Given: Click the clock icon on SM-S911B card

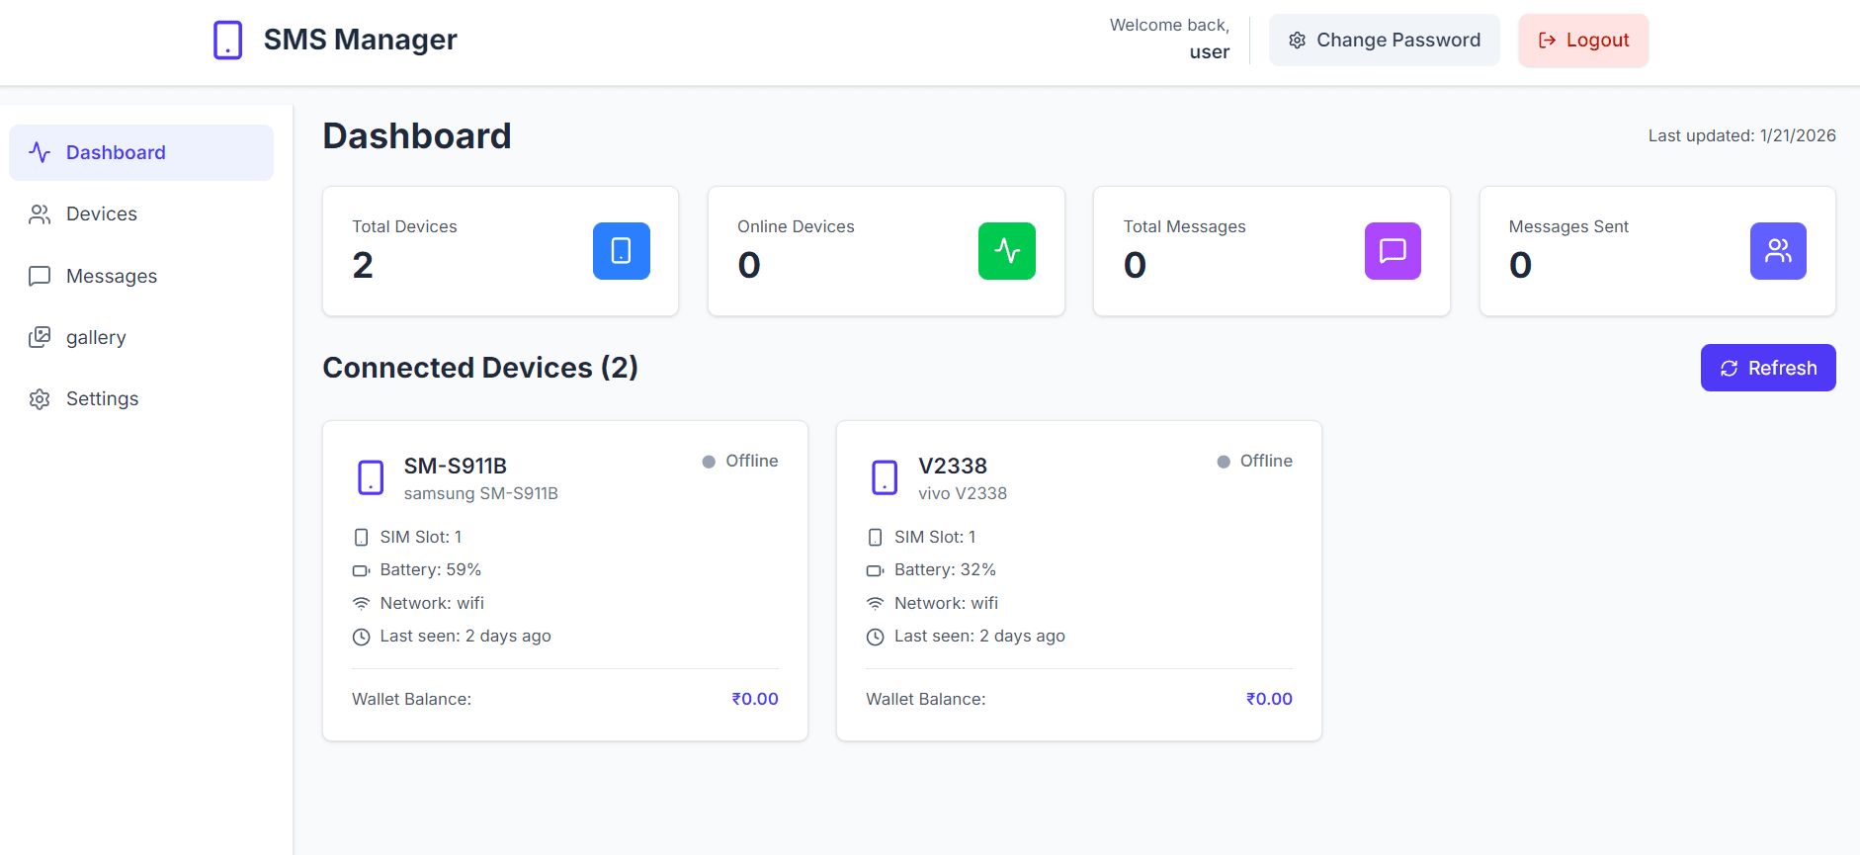Looking at the screenshot, I should [362, 638].
